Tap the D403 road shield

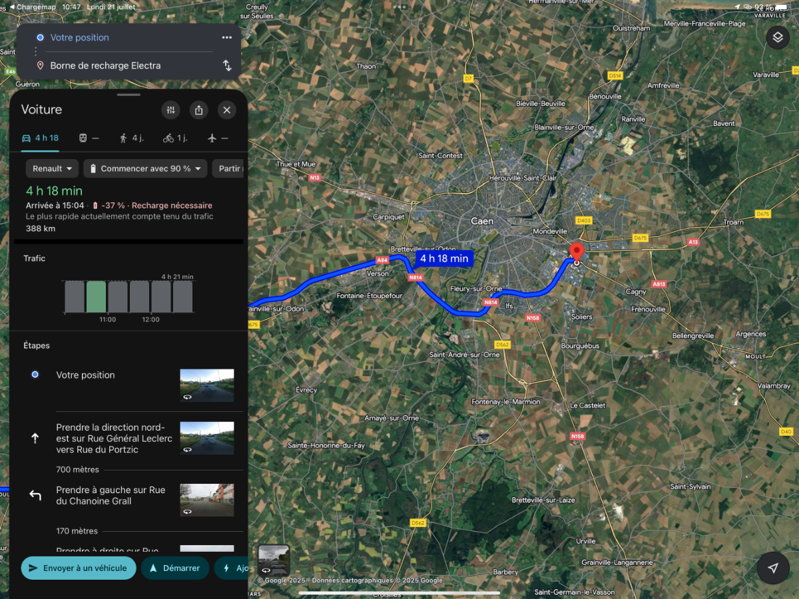pyautogui.click(x=584, y=220)
